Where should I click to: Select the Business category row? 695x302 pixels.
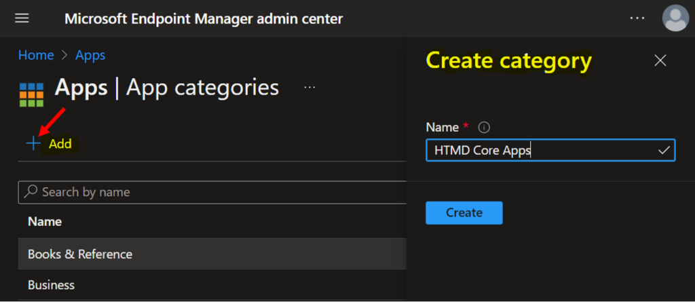212,285
